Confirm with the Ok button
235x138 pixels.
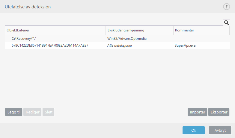(x=194, y=130)
